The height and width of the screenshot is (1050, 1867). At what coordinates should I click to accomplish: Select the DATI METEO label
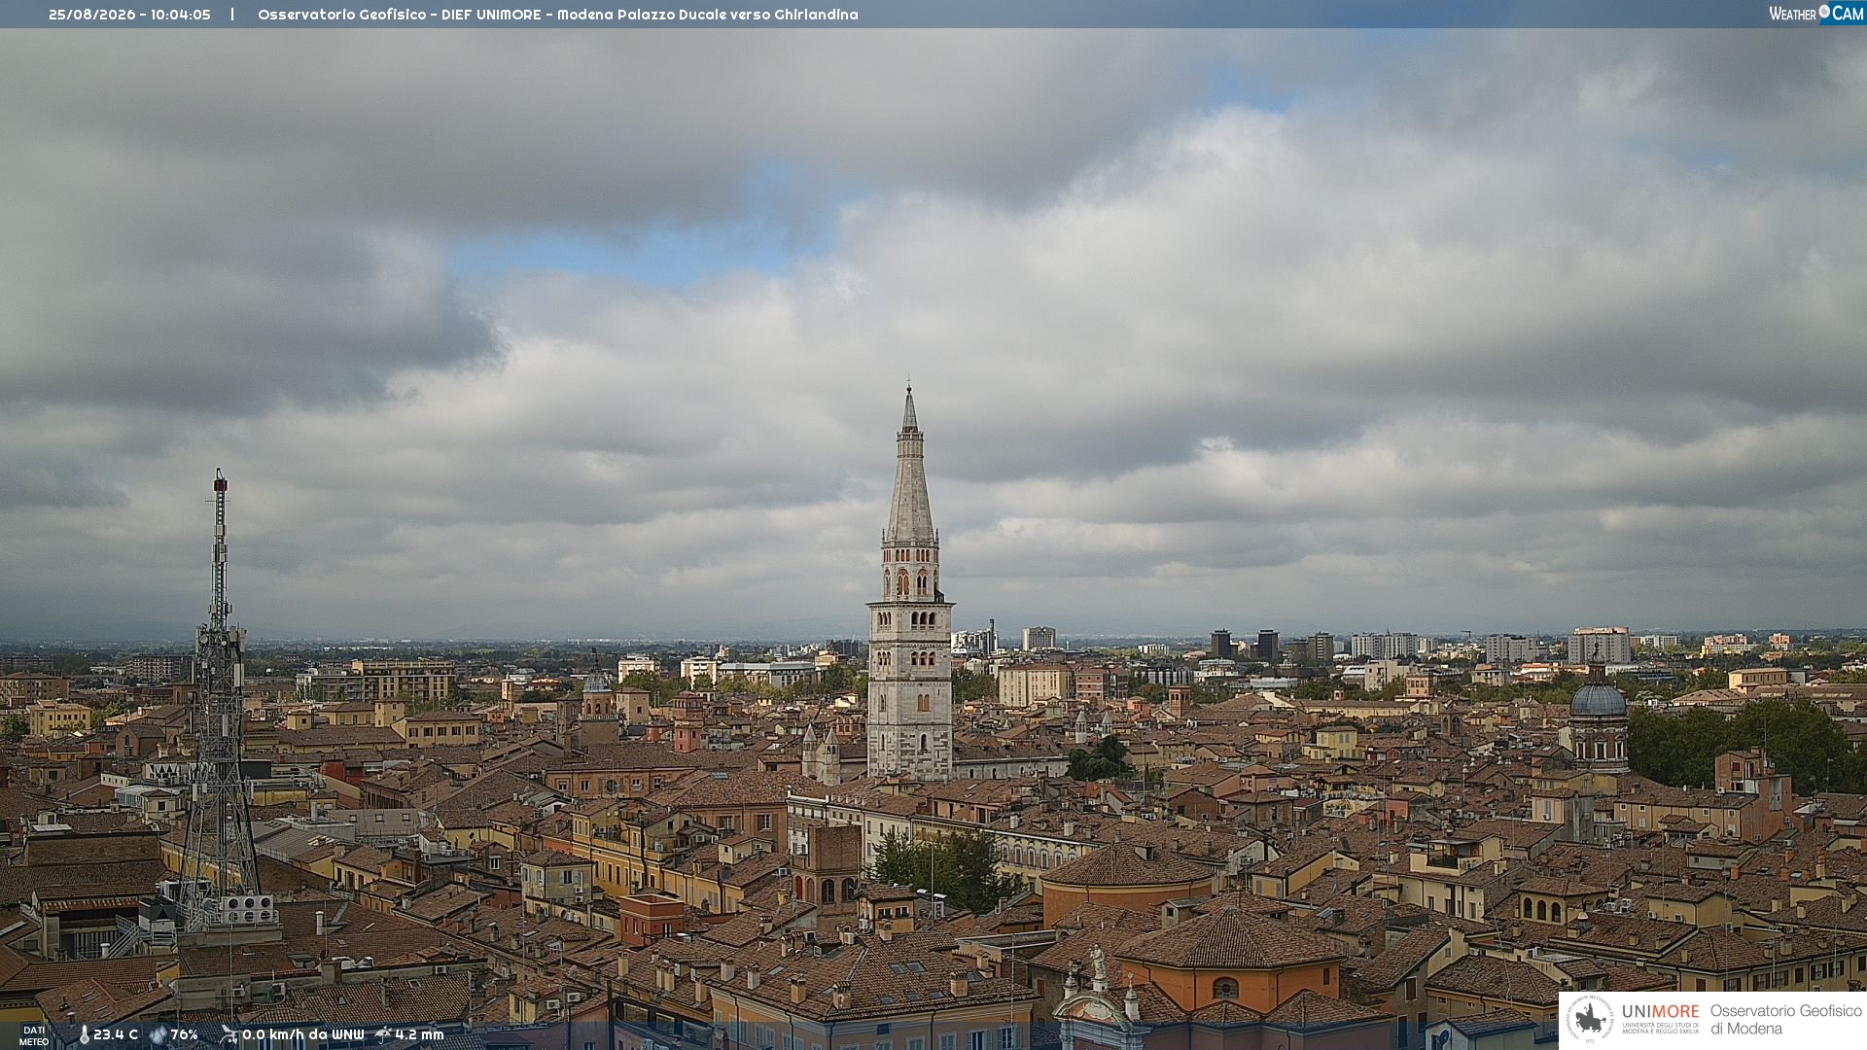(34, 1035)
